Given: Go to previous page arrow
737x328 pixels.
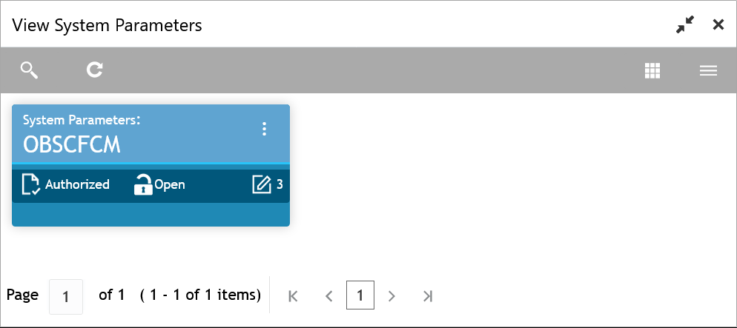Looking at the screenshot, I should tap(329, 296).
